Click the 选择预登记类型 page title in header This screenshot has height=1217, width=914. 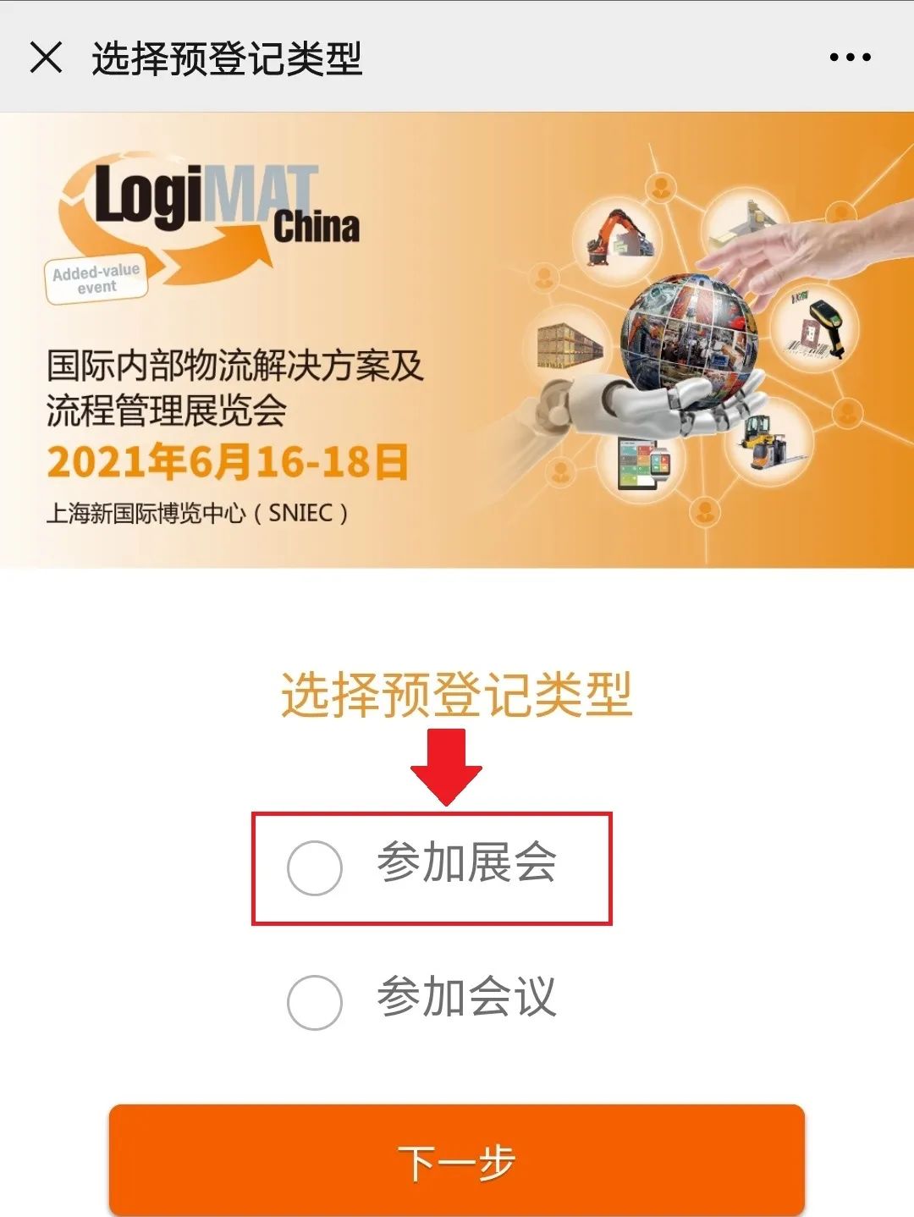click(x=227, y=58)
